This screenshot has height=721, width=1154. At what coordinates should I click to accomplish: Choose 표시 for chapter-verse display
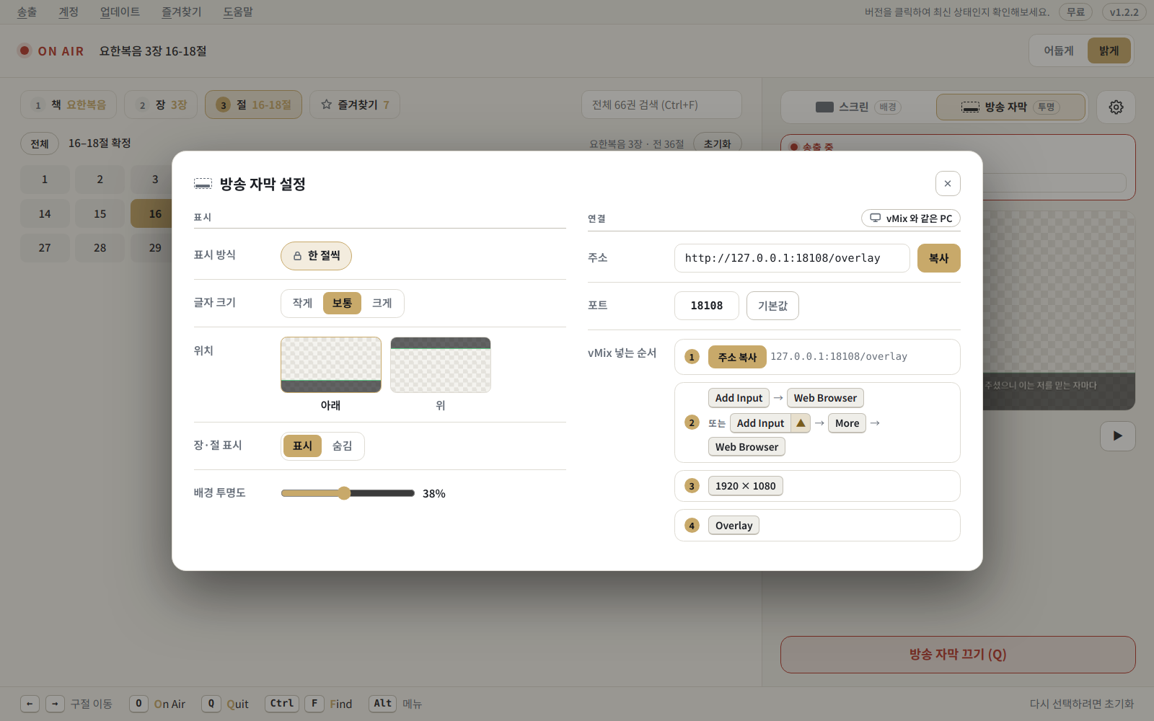pos(302,446)
